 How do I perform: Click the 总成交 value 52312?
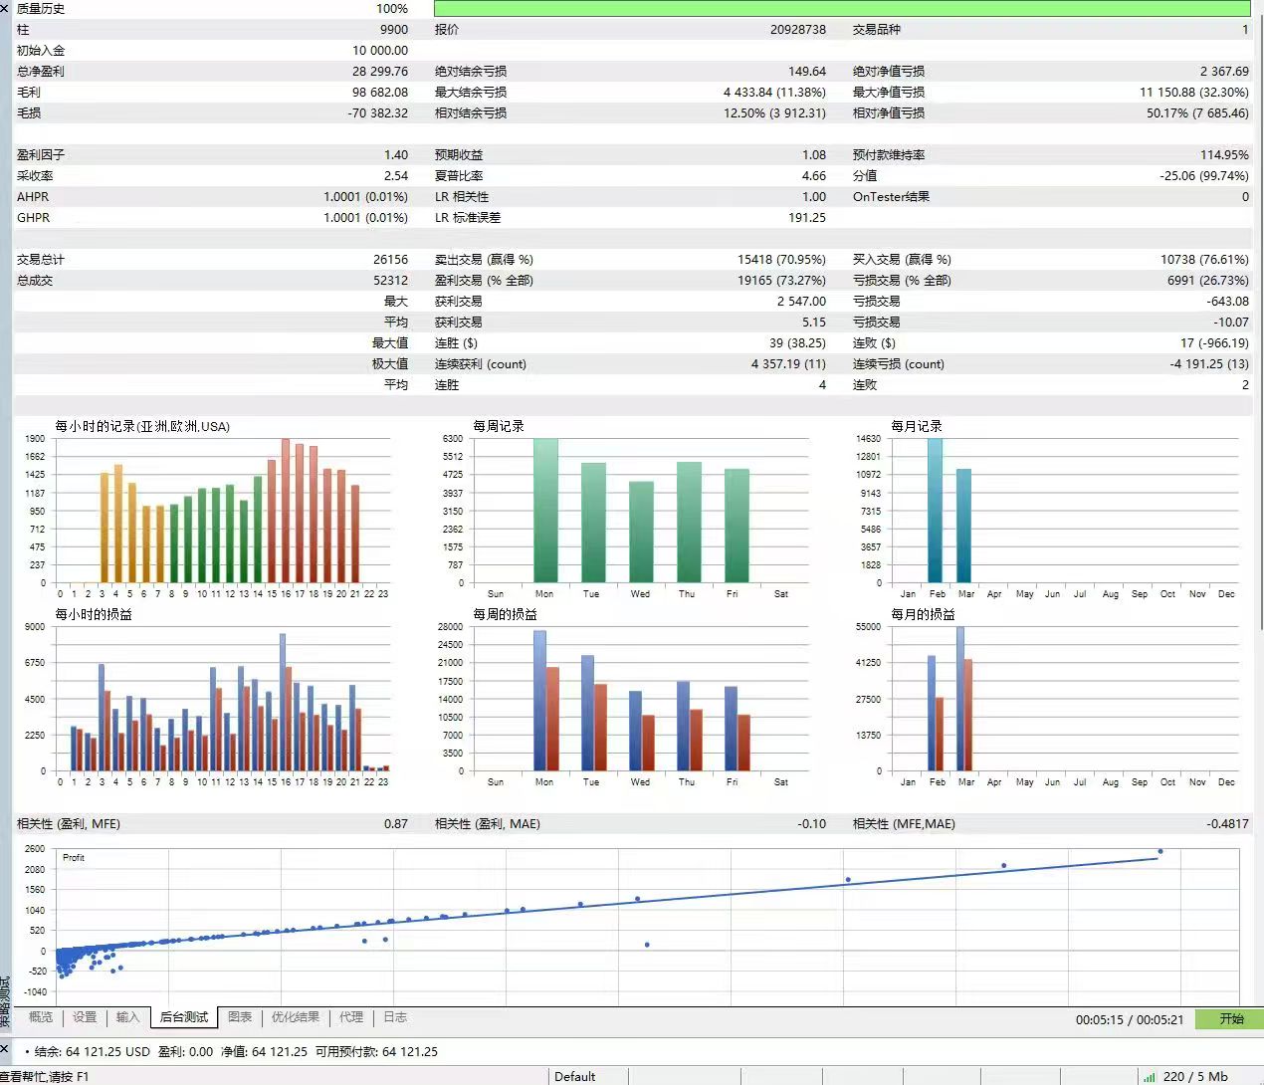390,281
